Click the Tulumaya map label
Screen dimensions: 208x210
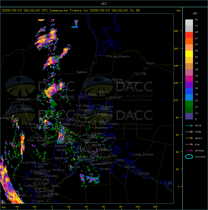point(85,110)
